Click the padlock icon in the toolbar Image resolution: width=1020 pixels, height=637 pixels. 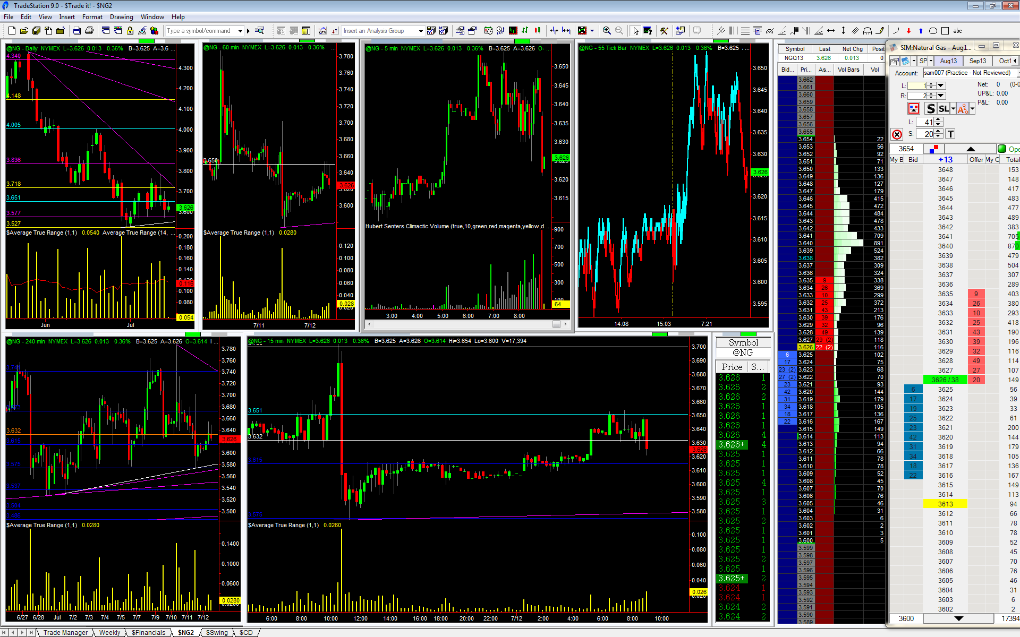click(x=130, y=31)
